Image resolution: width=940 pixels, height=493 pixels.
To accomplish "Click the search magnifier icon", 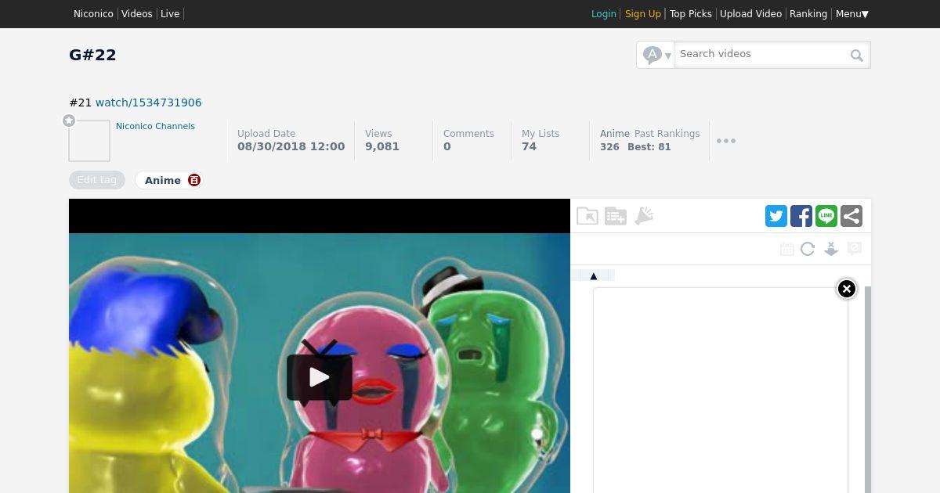I will [x=857, y=55].
